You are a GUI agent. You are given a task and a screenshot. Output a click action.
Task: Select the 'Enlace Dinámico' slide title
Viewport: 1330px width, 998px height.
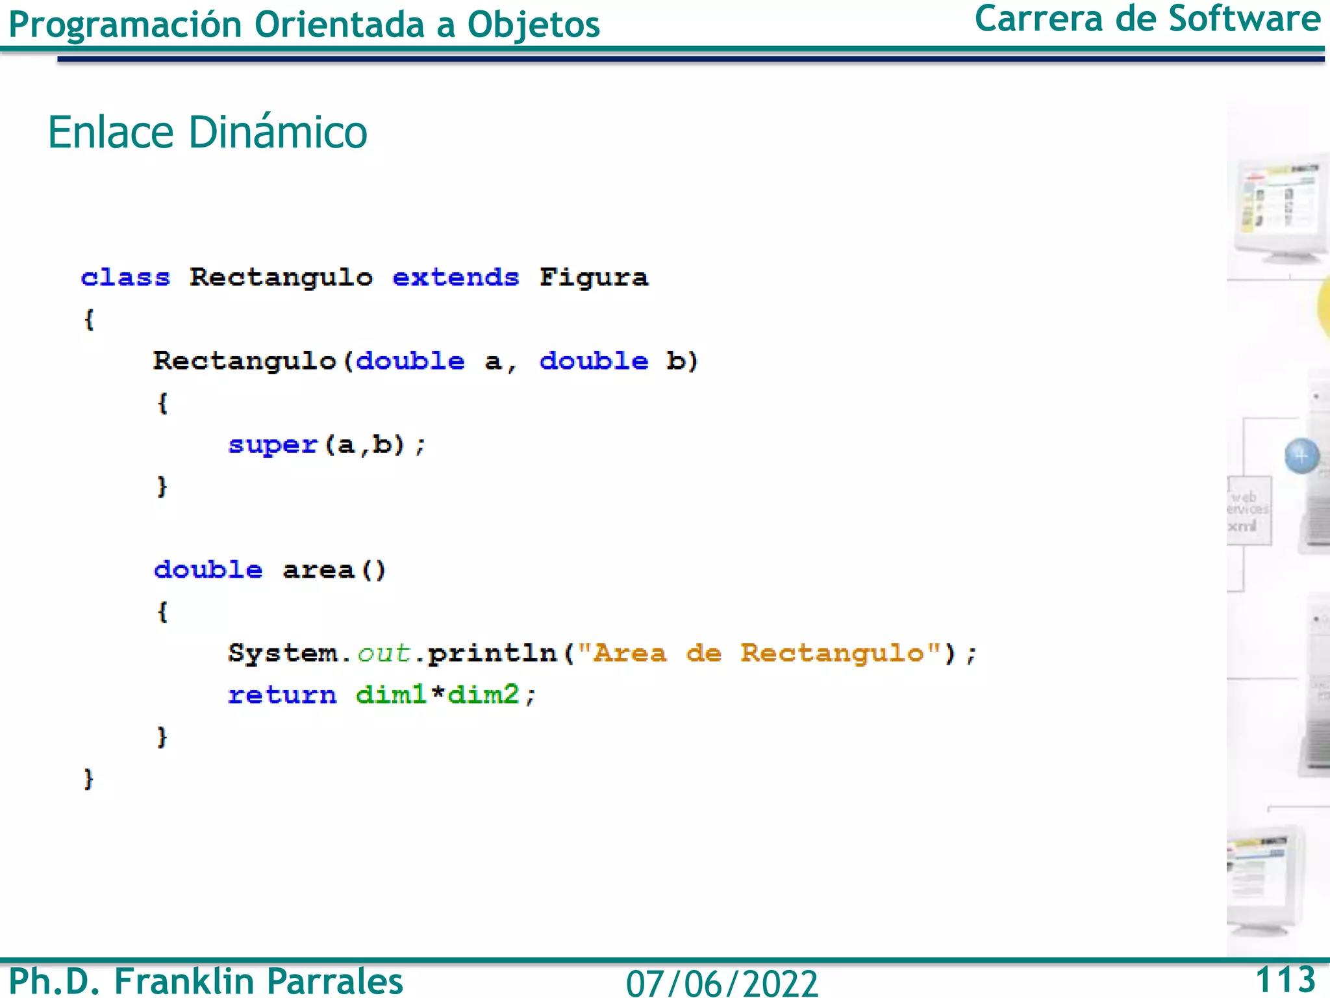208,132
